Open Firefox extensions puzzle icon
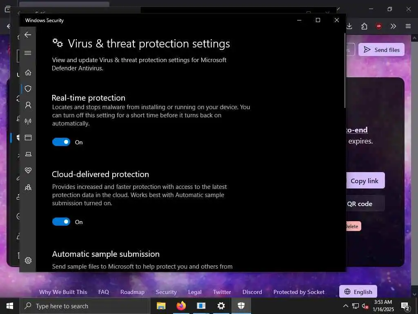418x314 pixels. point(364,26)
